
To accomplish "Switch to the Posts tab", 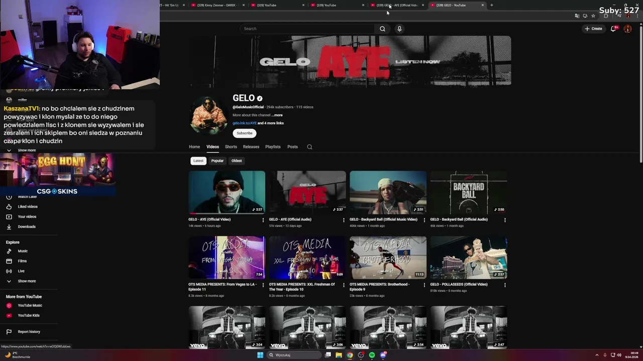I will (292, 147).
